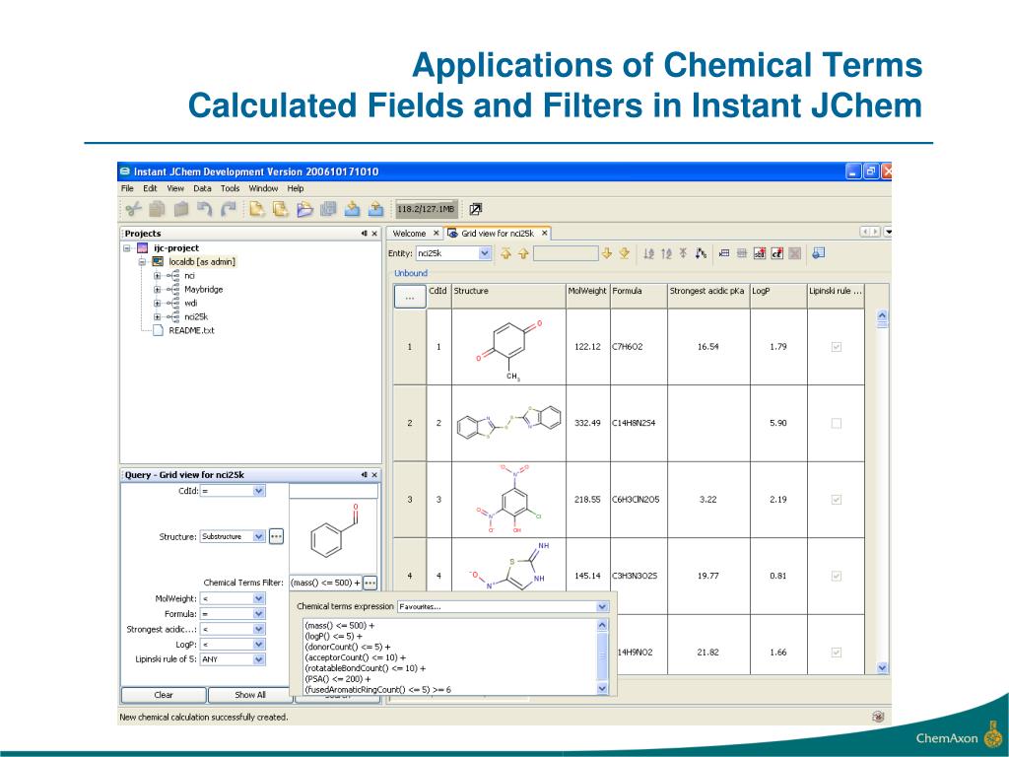Select README.txt in the Projects tree

coord(191,331)
